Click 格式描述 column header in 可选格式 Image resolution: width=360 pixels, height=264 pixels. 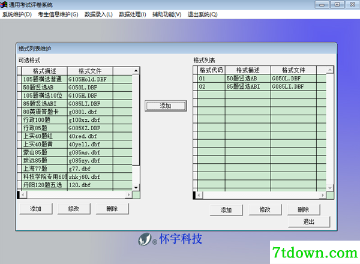coord(44,71)
